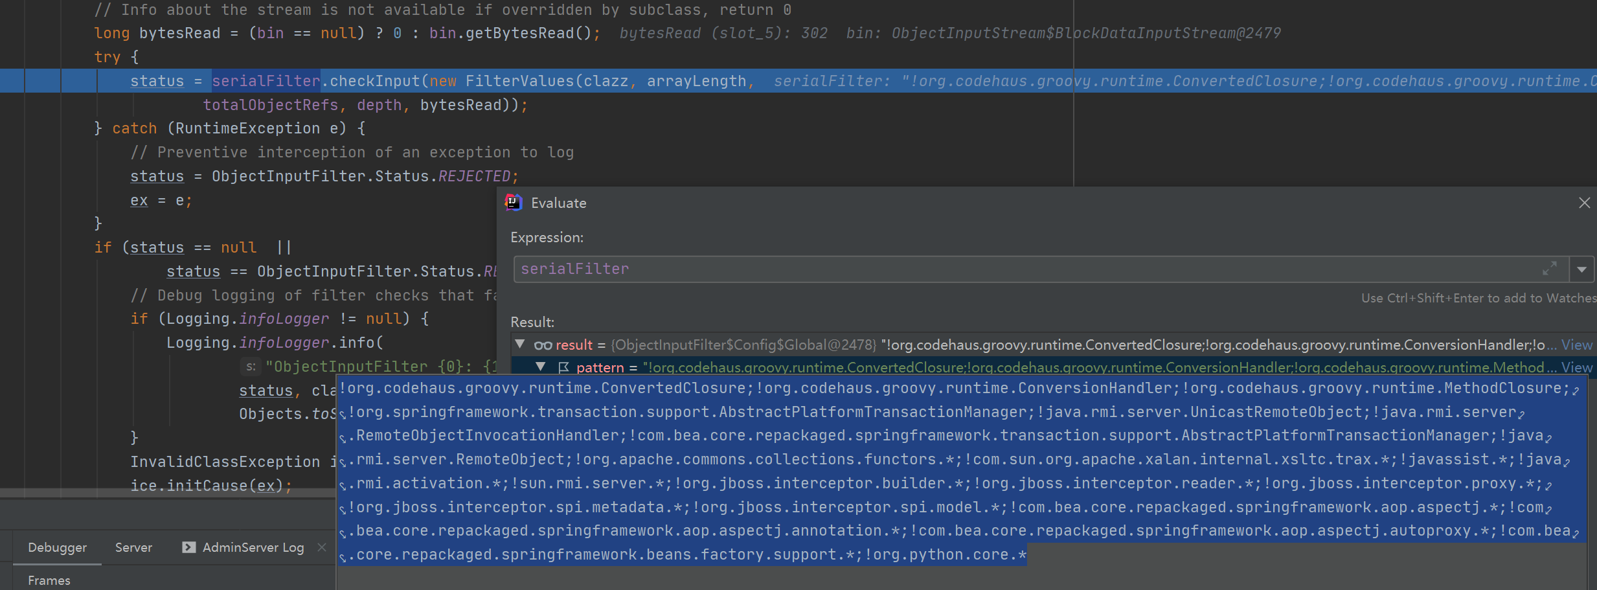1597x590 pixels.
Task: Open the expression history dropdown arrow
Action: 1581,269
